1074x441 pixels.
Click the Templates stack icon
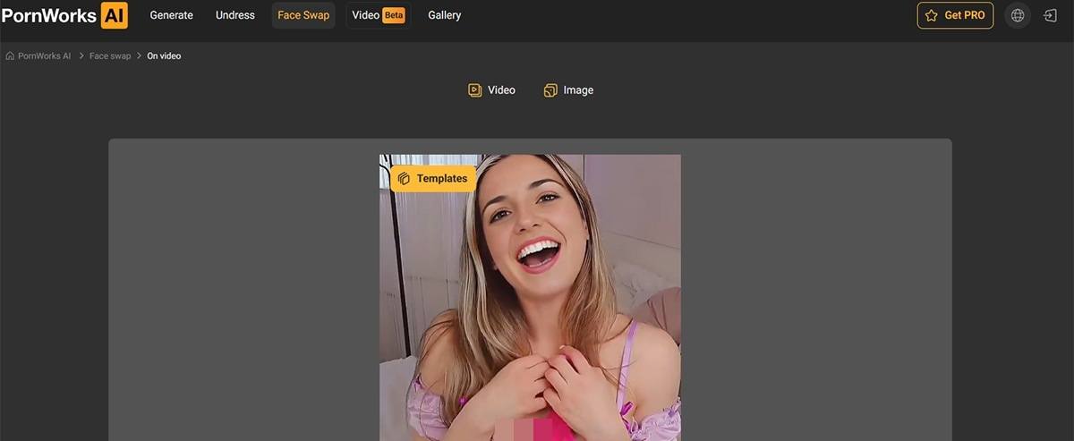pos(405,178)
